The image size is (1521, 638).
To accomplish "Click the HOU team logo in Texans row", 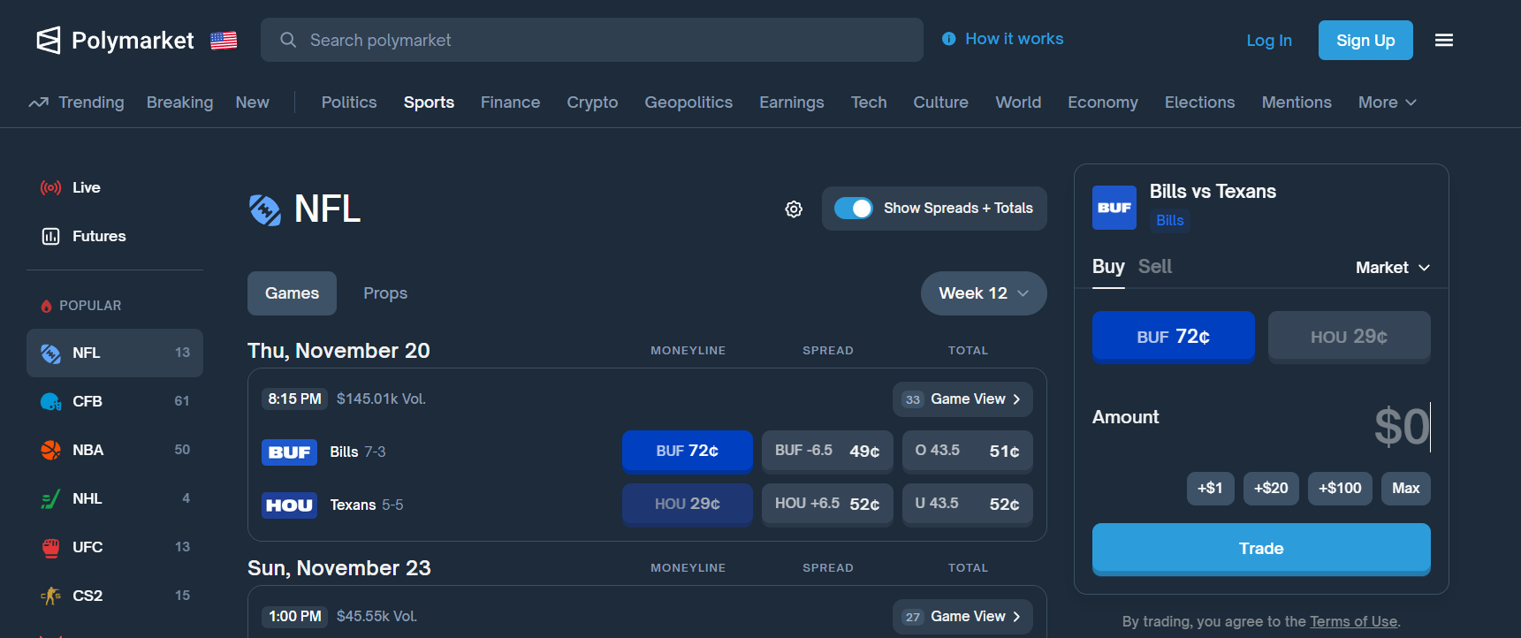I will tap(289, 505).
